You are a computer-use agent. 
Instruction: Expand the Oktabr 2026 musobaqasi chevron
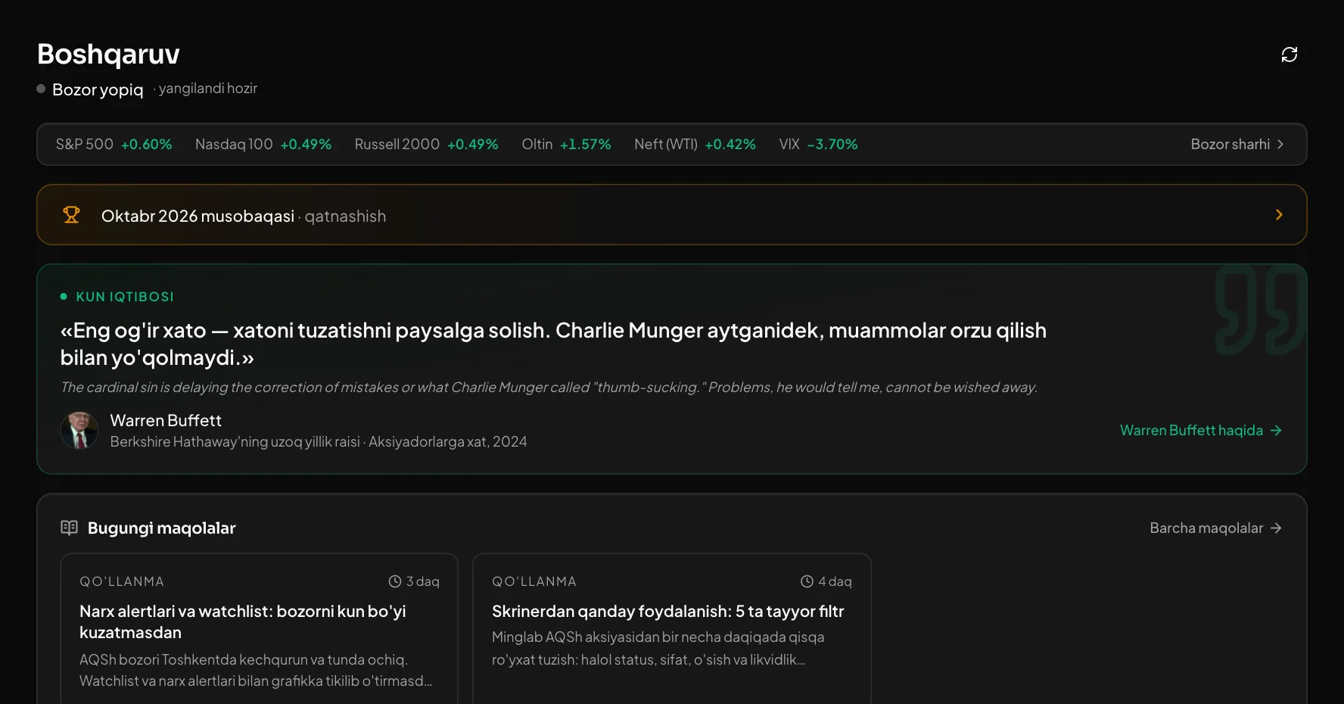tap(1279, 215)
